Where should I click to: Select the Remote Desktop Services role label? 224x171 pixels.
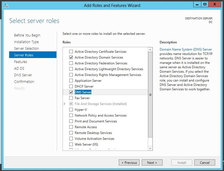tap(93, 133)
